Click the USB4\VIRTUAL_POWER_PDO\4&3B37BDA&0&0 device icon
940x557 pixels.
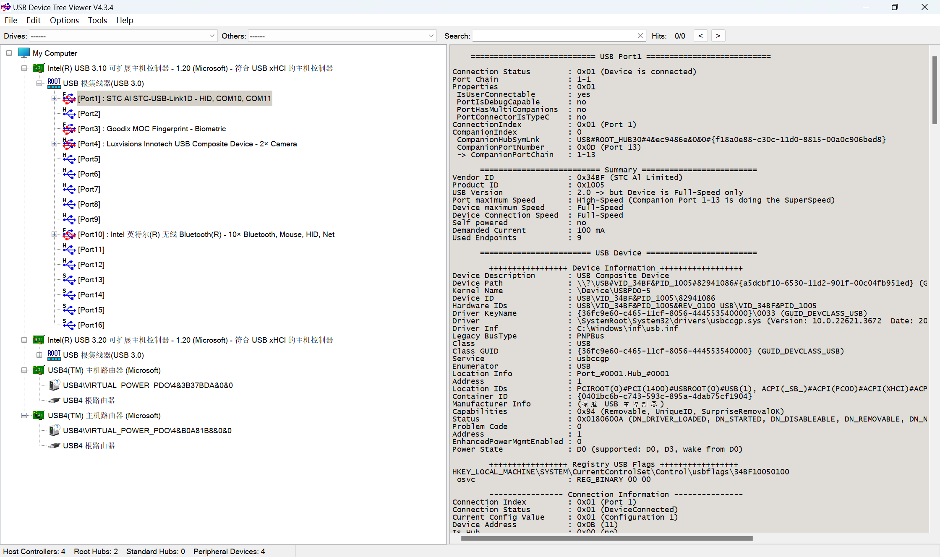point(54,385)
